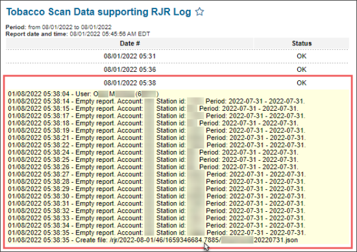Viewport: 357px width, 252px height.
Task: Click the favorite star beside the report title
Action: coord(200,12)
